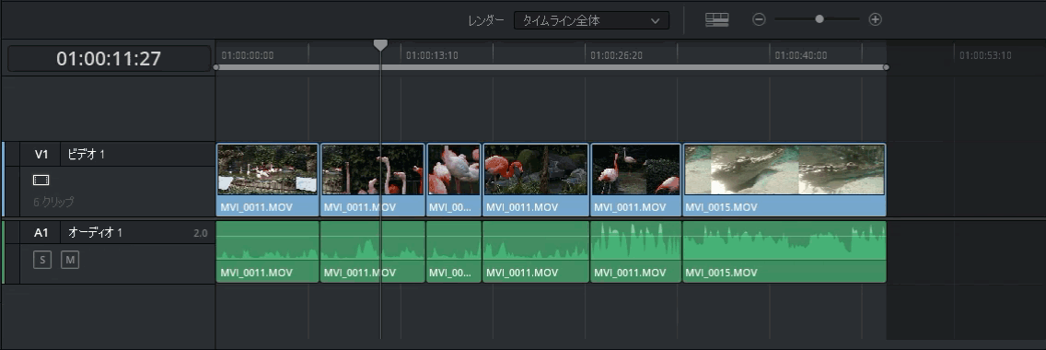Select the first MVI_0011.MOV audio clip
The height and width of the screenshot is (350, 1046).
268,252
